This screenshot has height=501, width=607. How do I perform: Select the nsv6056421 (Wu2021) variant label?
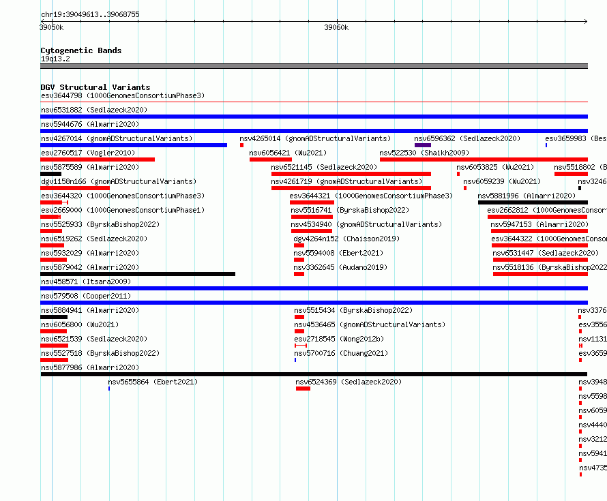coord(288,153)
